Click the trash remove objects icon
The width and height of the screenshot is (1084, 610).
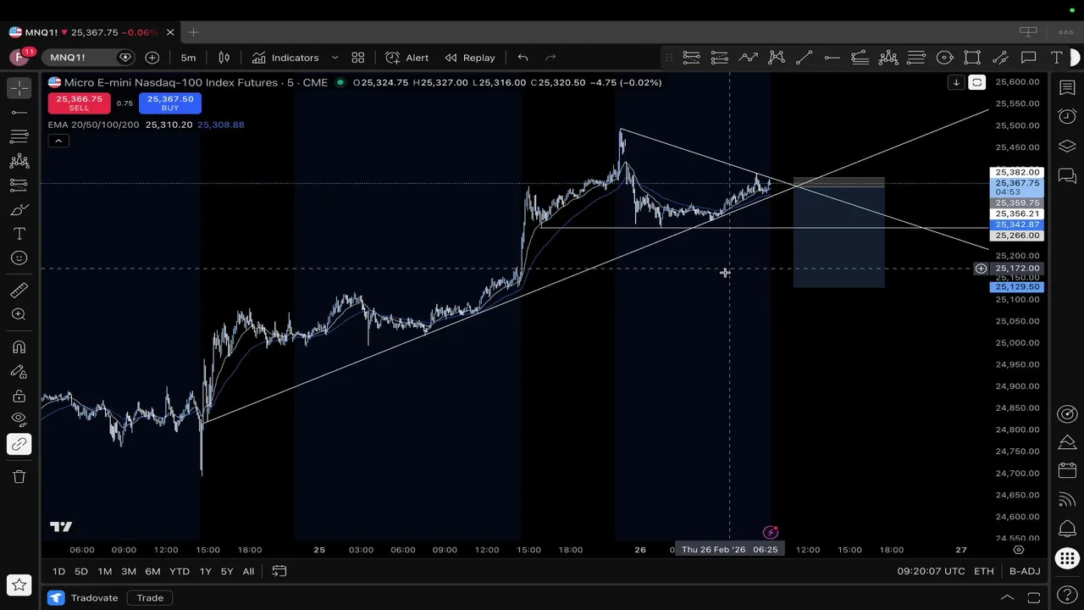tap(19, 476)
